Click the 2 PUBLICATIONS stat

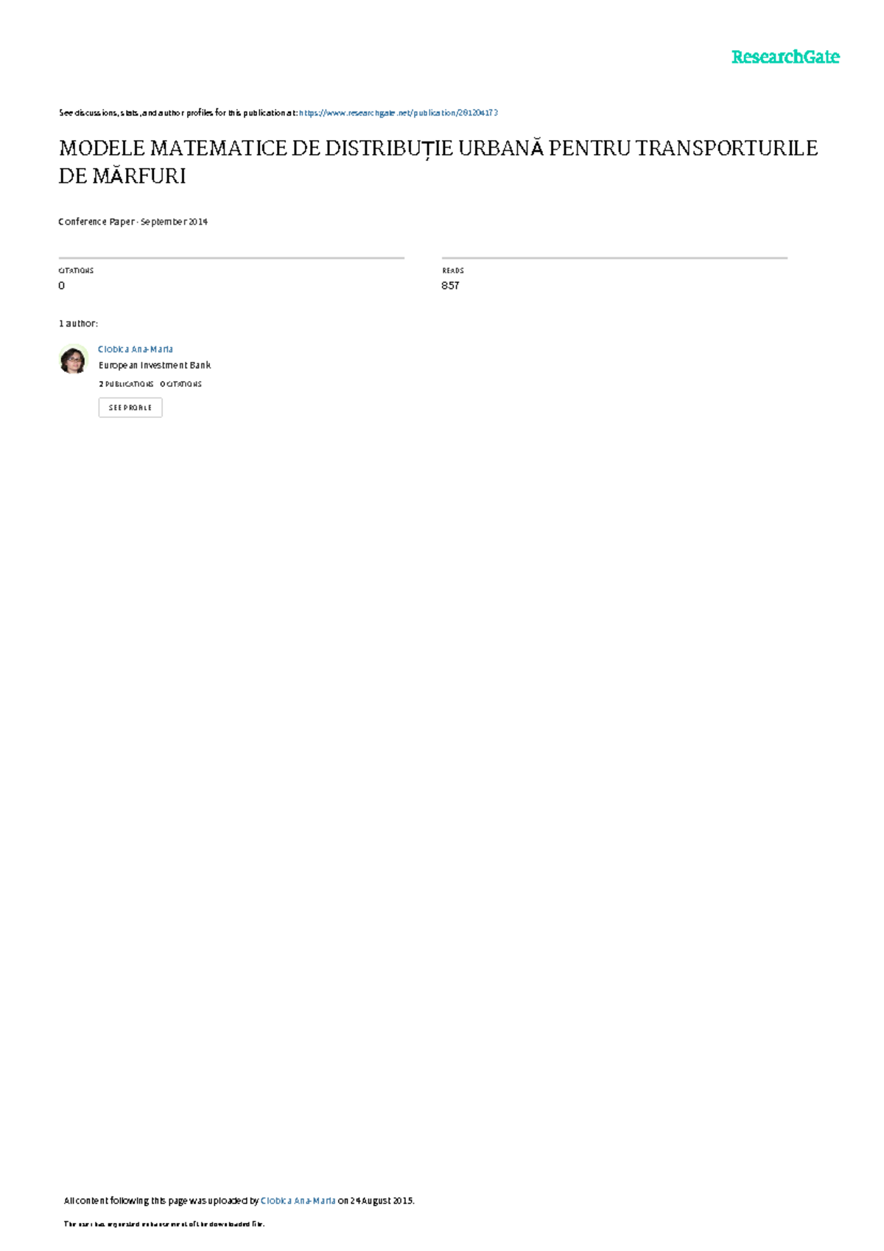point(126,384)
